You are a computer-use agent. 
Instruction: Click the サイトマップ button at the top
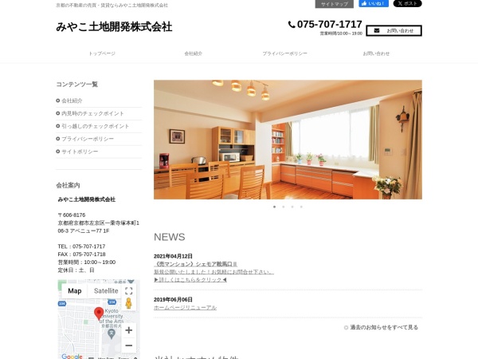click(334, 4)
